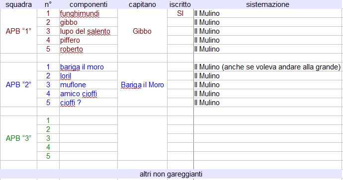
Task: Click the amico cioffi cell
Action: tap(88, 94)
